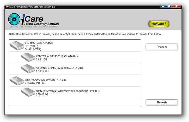Click the C:\NTFS partition drive icon

tap(28, 57)
